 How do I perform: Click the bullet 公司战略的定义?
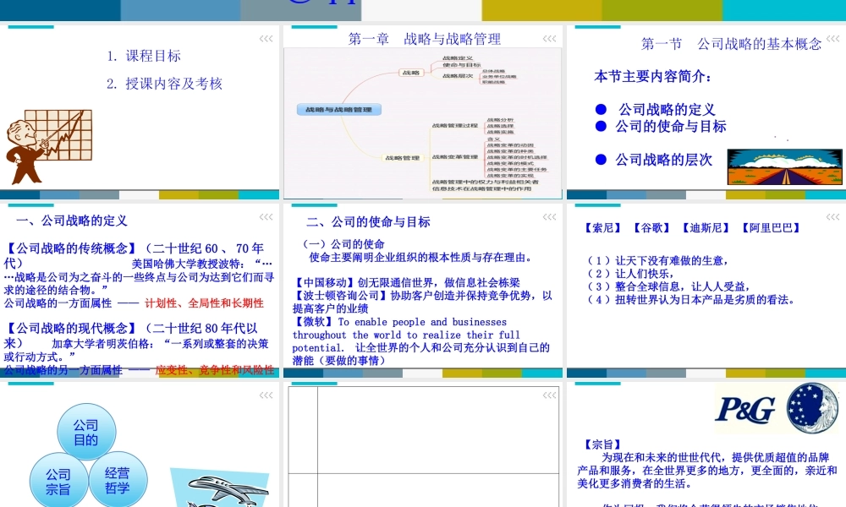(667, 109)
